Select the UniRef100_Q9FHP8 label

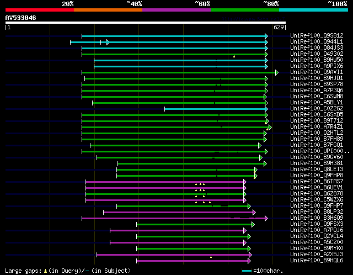click(317, 176)
